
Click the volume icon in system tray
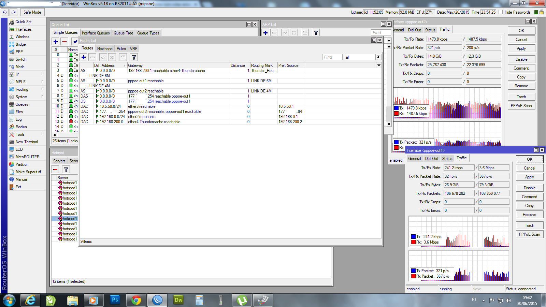(x=508, y=301)
